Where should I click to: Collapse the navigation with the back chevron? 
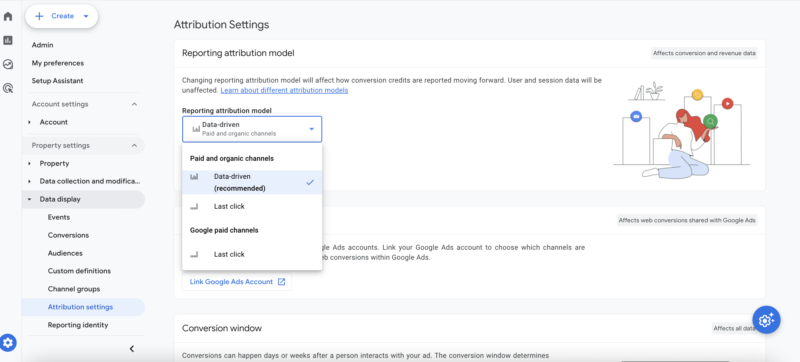[132, 349]
